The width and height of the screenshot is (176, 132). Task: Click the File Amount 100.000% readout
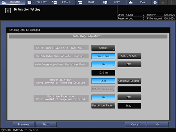(x=161, y=19)
